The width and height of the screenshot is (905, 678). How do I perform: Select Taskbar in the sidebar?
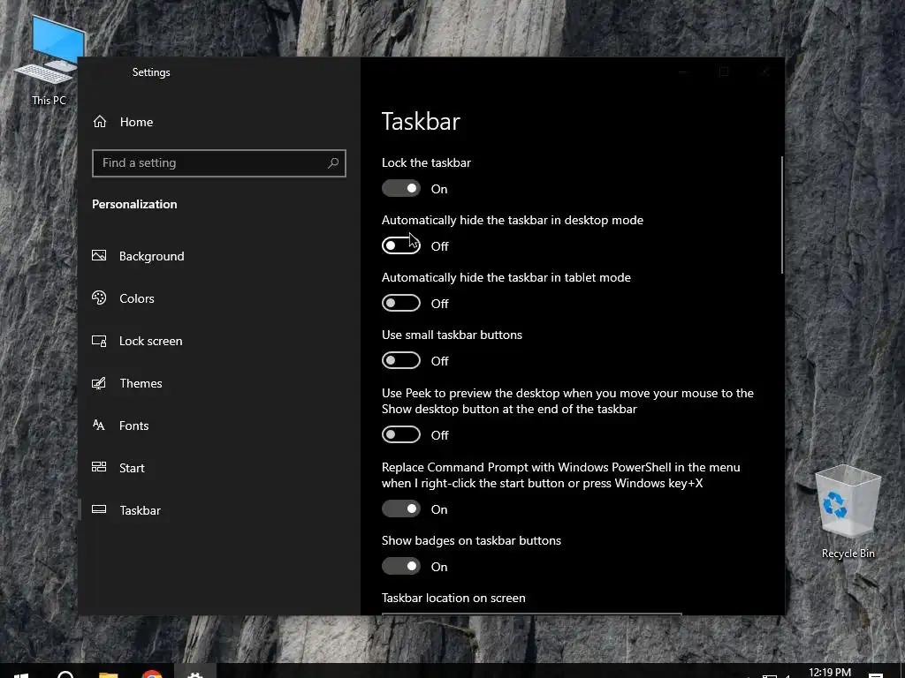(x=141, y=510)
